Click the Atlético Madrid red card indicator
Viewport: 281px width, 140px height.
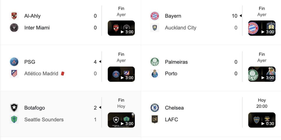click(63, 74)
